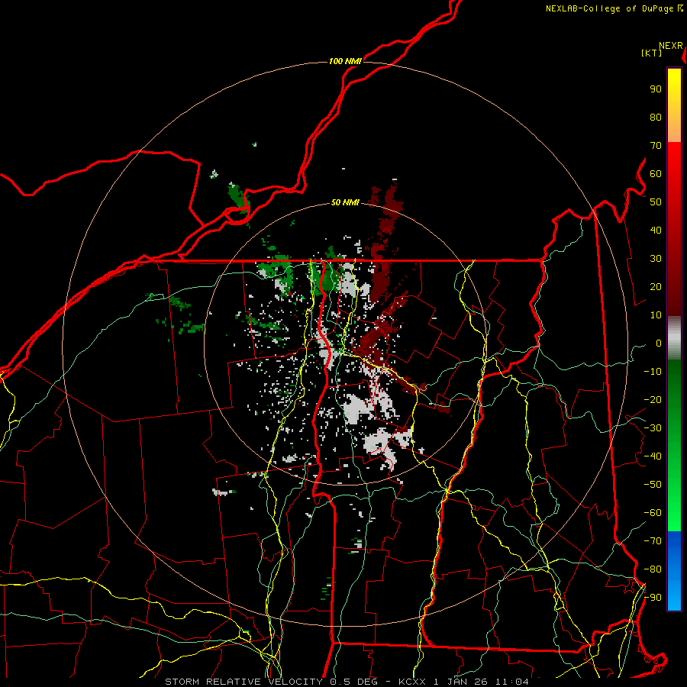Click the -90 value on velocity scale
Viewport: 687px width, 687px height.
pos(653,598)
